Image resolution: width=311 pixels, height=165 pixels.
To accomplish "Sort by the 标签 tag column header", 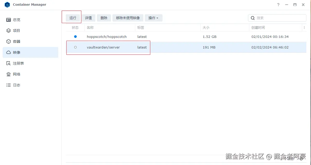I will click(x=168, y=27).
